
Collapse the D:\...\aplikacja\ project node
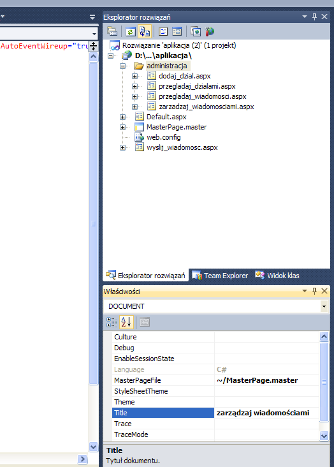click(x=110, y=56)
